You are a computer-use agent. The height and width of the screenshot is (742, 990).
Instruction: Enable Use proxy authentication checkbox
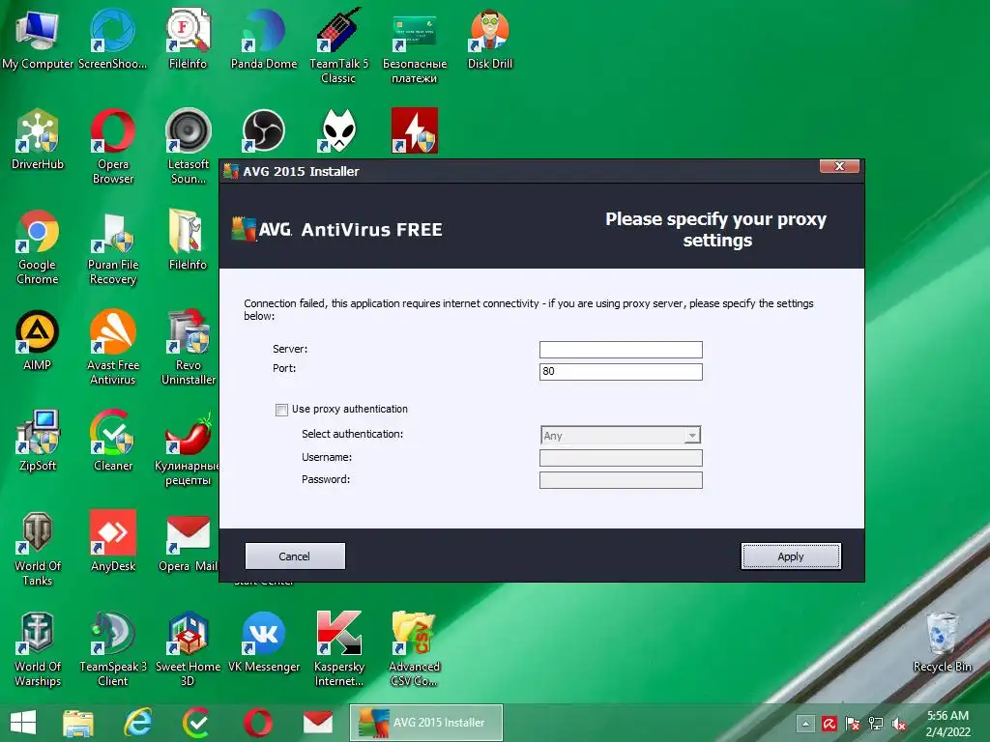[x=281, y=410]
